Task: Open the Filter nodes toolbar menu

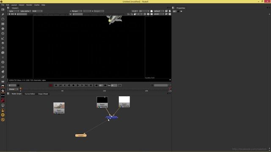Action: tap(3, 34)
